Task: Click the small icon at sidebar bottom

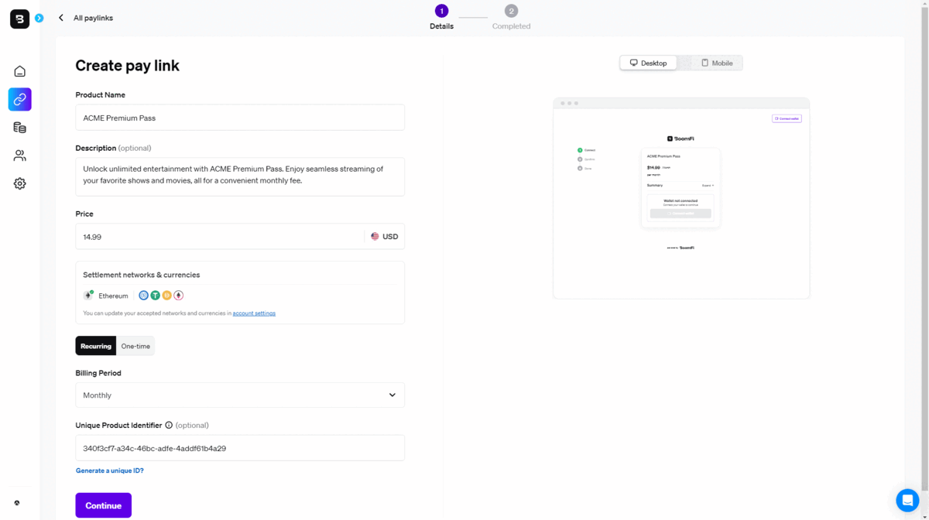Action: tap(17, 503)
